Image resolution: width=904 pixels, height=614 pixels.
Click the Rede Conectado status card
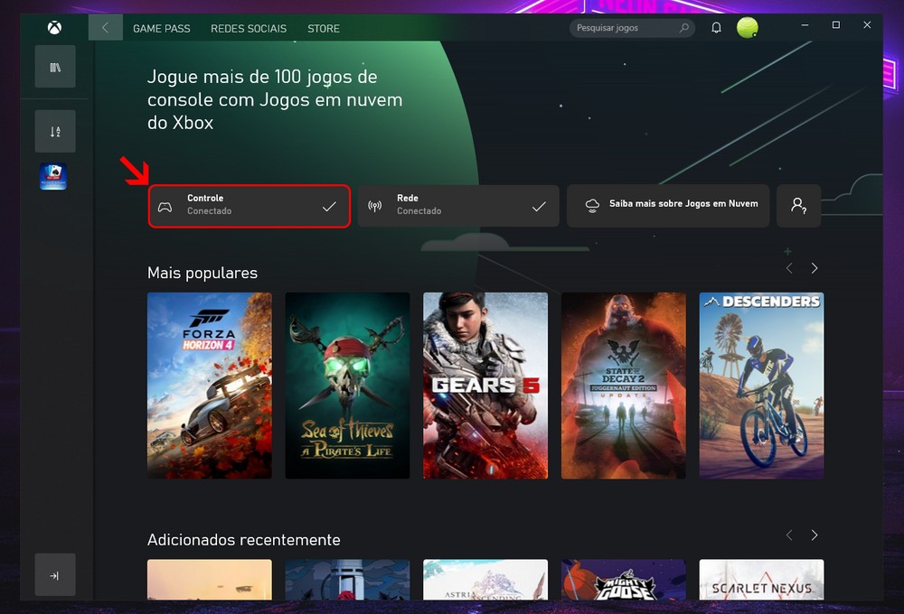coord(458,206)
